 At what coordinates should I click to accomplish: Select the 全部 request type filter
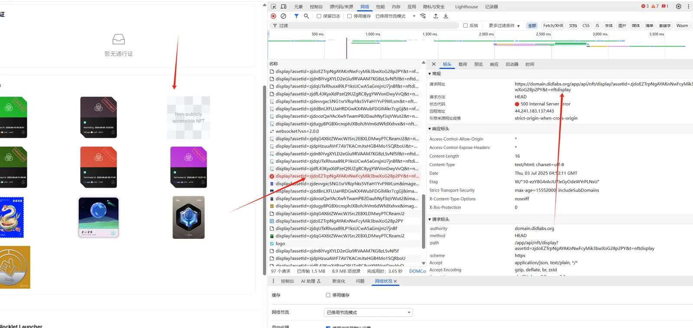pos(532,26)
